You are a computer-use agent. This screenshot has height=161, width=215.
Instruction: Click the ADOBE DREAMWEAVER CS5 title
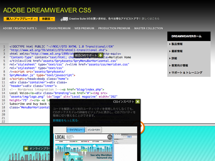[x=47, y=10]
